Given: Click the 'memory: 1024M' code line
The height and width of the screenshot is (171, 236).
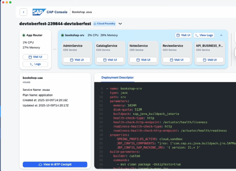Looking at the screenshot, I should point(125,106).
